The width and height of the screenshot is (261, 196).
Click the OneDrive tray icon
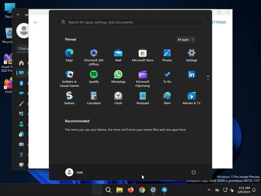[x=217, y=190]
